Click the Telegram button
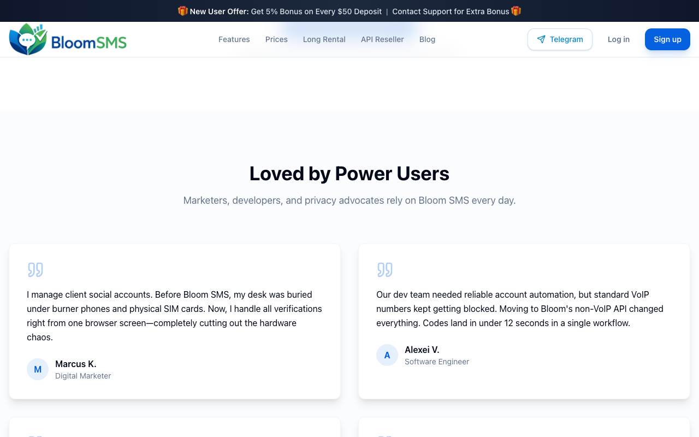This screenshot has height=437, width=699. point(560,39)
